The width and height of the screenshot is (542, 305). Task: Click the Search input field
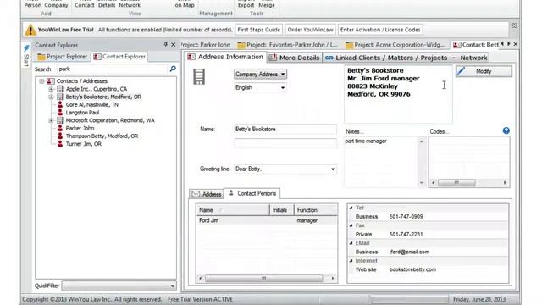tap(113, 69)
